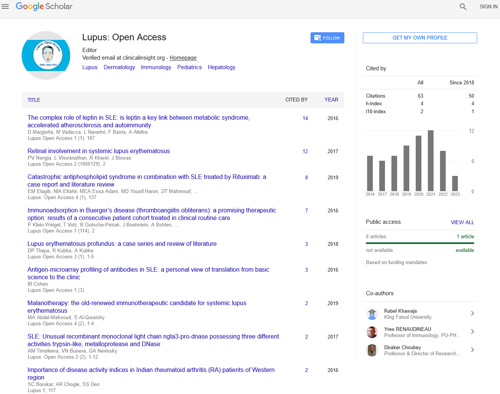Open the hamburger menu icon
This screenshot has height=394, width=500.
point(5,6)
